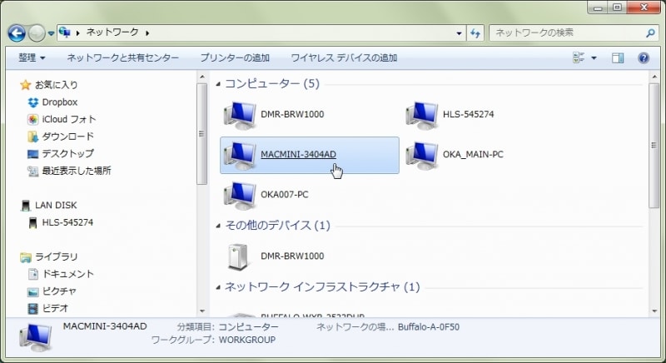Click ネットワーク in the address bar
Viewport: 666px width, 363px height.
tap(112, 32)
